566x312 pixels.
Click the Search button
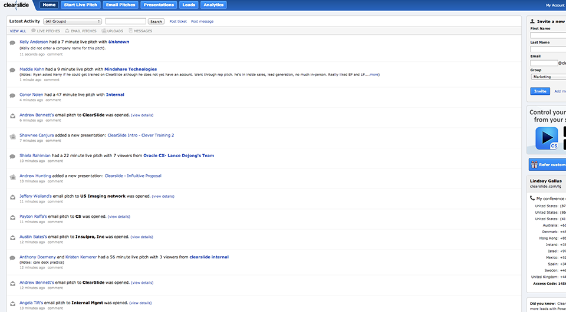point(156,22)
